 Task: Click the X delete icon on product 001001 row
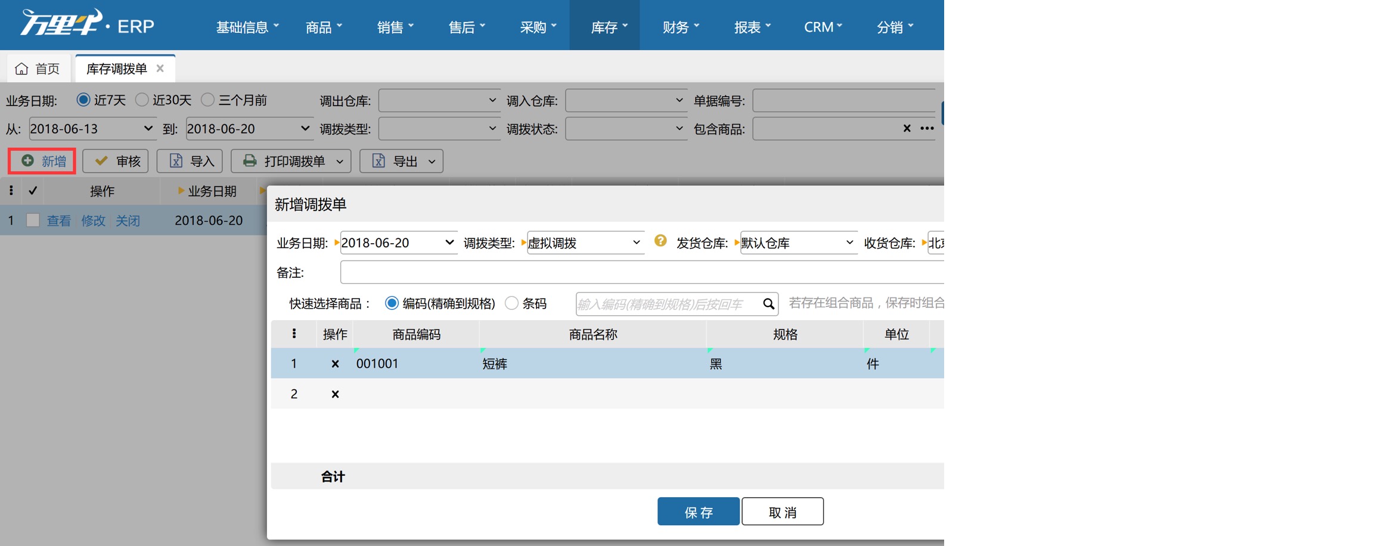click(335, 363)
